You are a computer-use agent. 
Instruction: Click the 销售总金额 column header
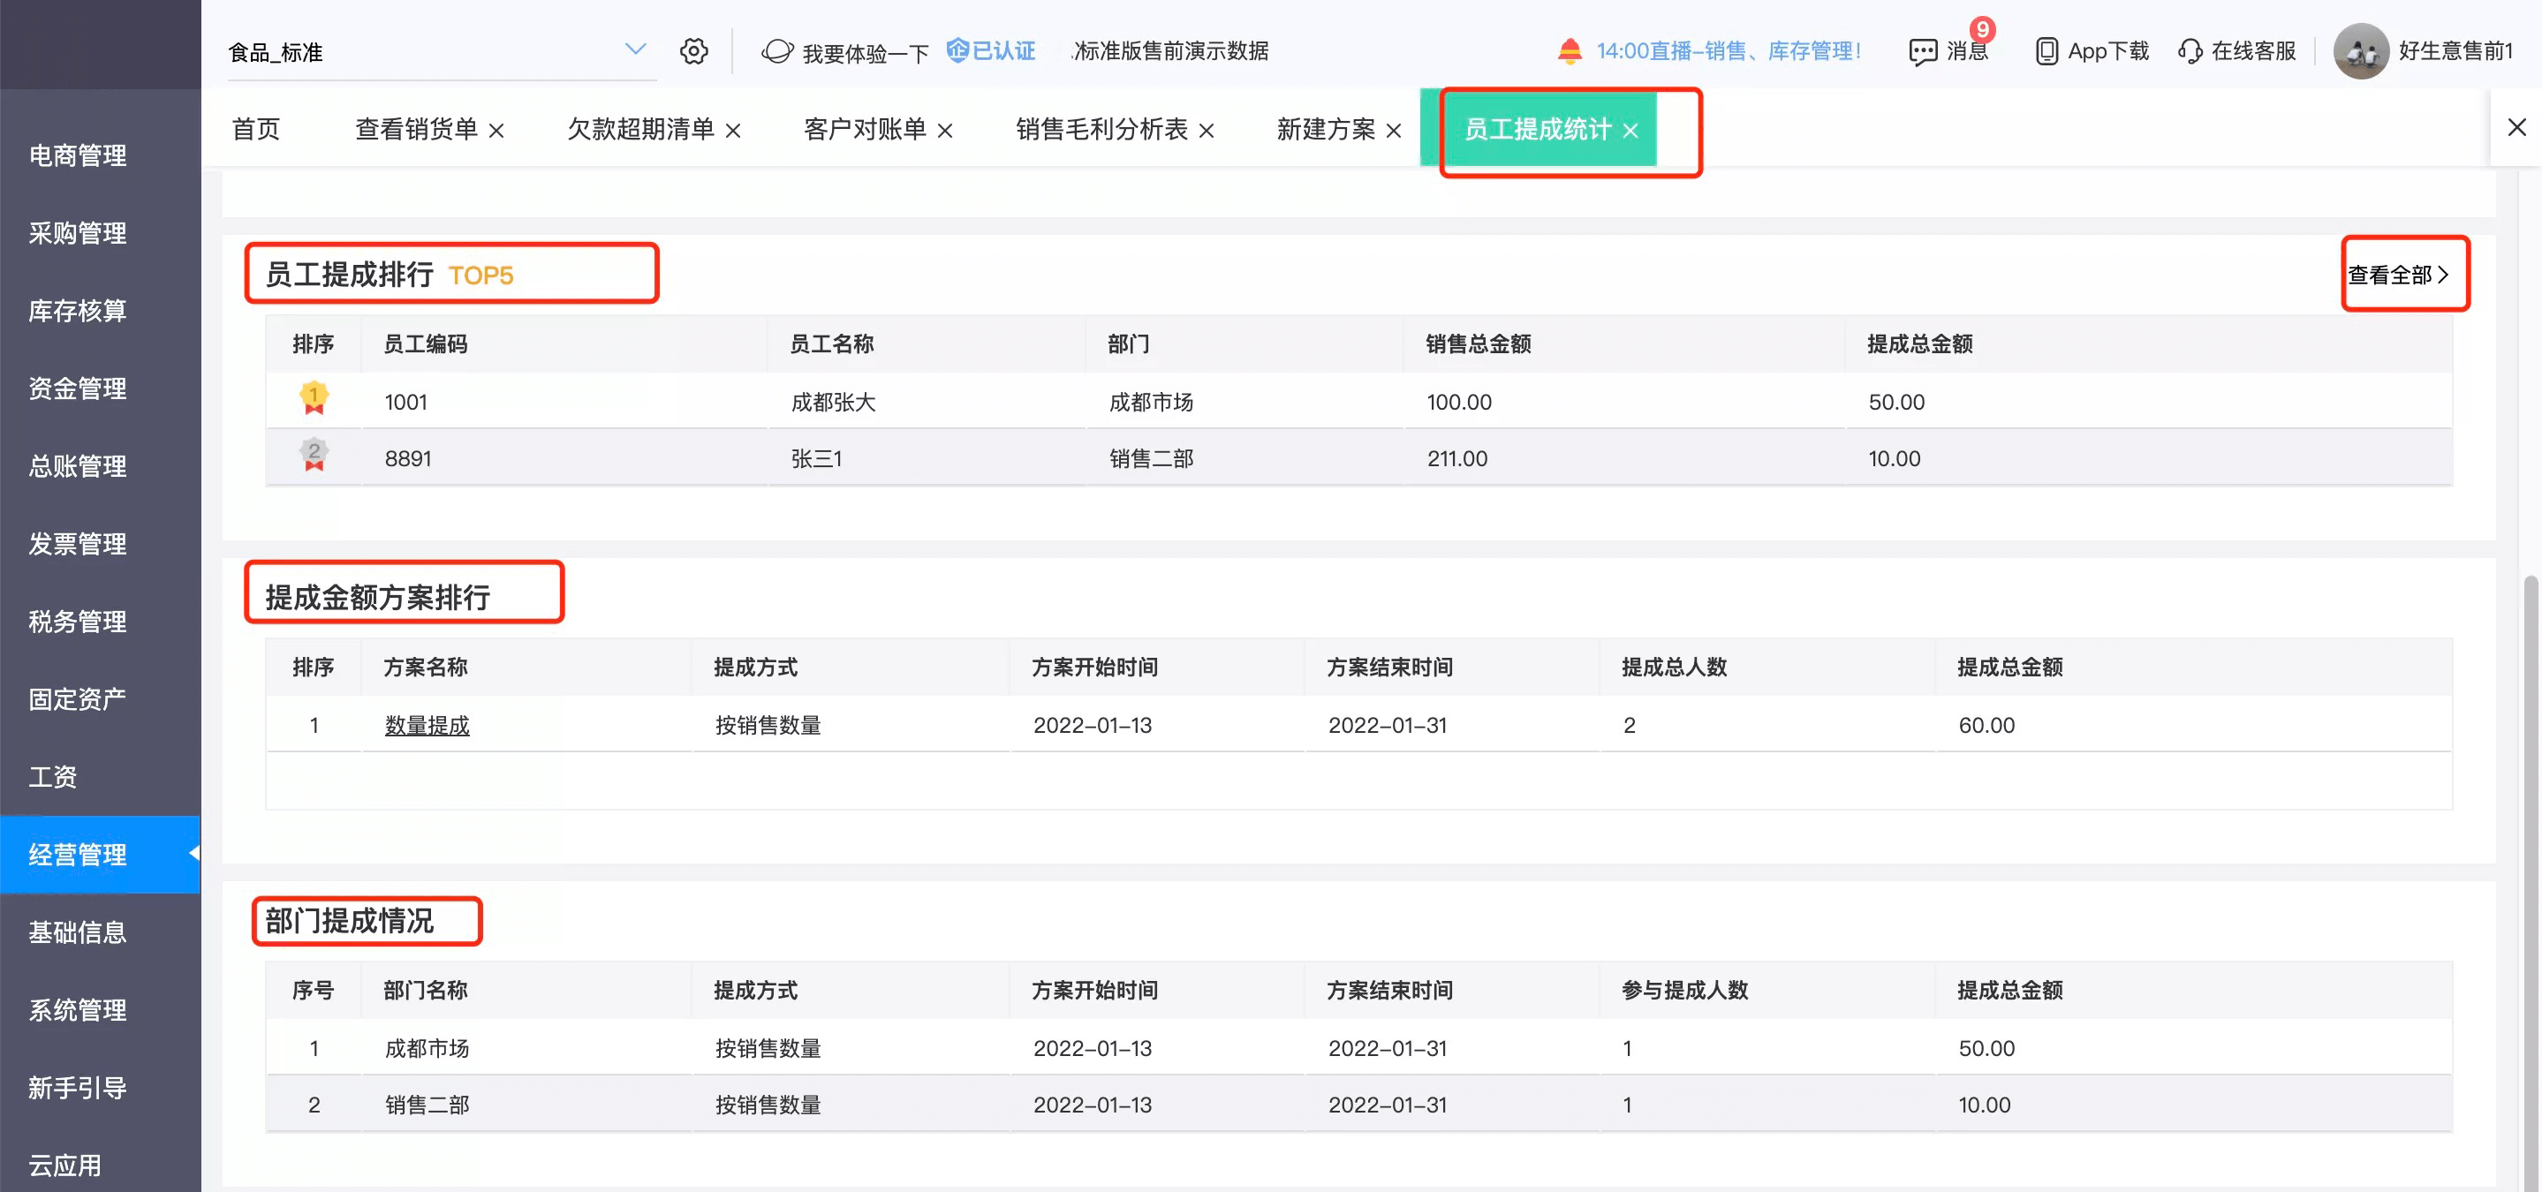[x=1479, y=344]
